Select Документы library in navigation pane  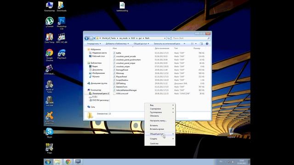click(x=97, y=70)
